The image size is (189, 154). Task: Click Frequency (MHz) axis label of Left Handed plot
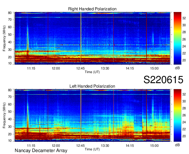point(4,116)
